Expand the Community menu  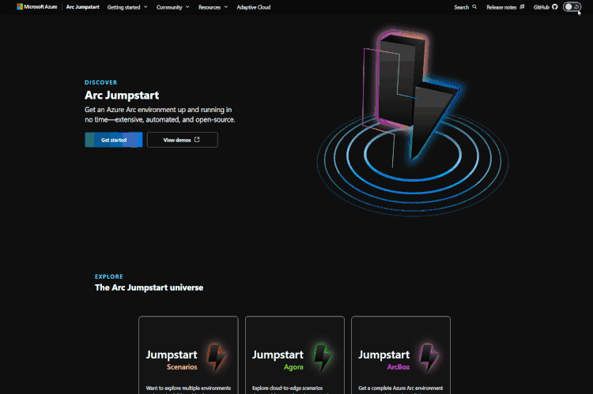173,7
